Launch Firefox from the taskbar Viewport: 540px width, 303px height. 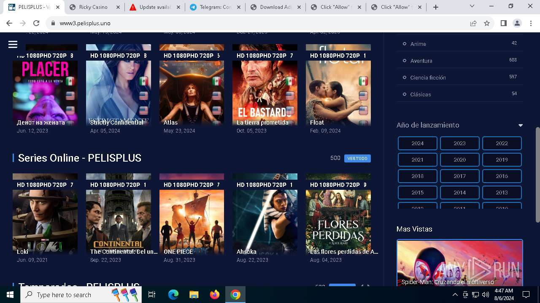click(x=215, y=295)
